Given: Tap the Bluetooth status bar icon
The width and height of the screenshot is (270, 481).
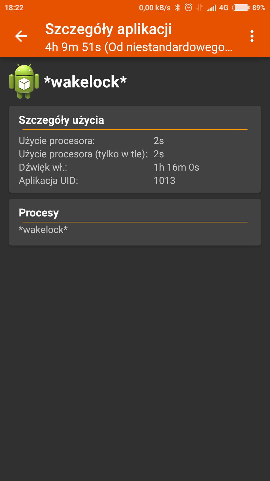Looking at the screenshot, I should [x=177, y=8].
